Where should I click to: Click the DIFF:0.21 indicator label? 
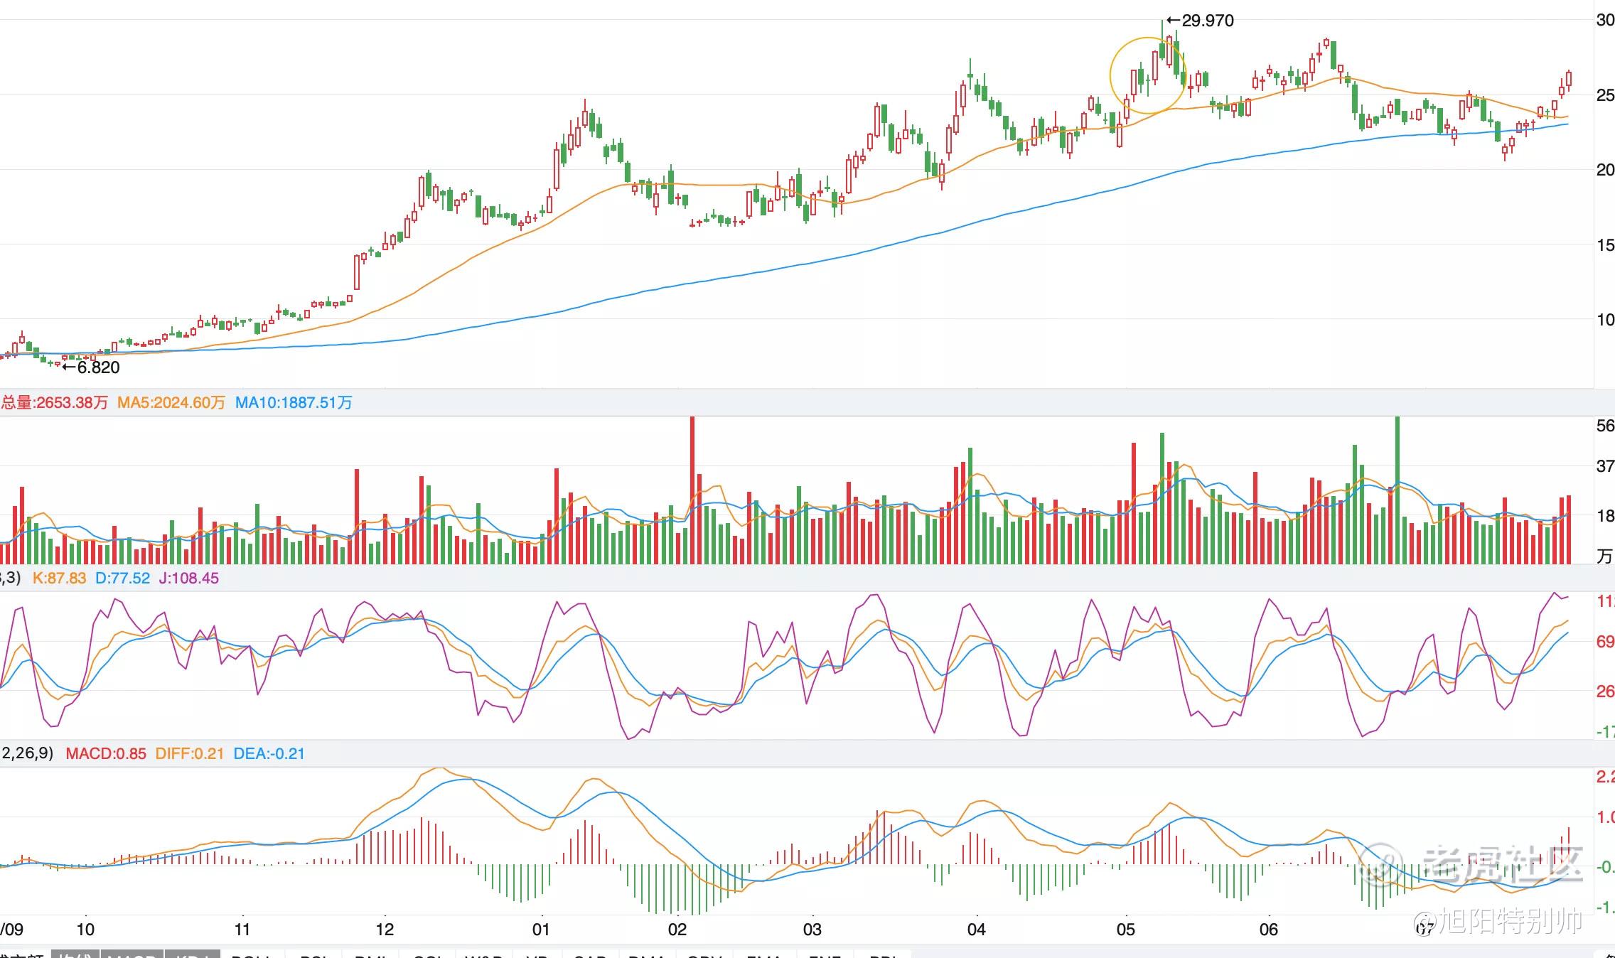(x=190, y=754)
